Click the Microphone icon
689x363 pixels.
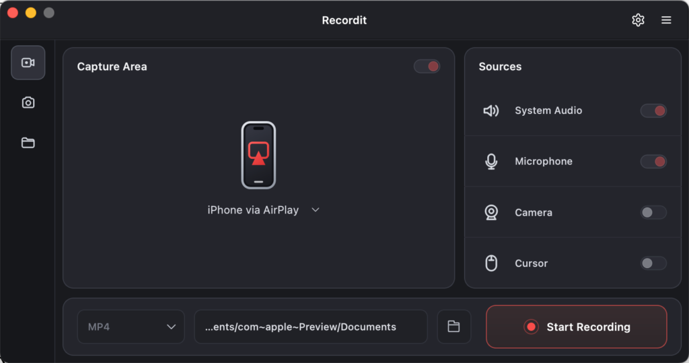(491, 162)
